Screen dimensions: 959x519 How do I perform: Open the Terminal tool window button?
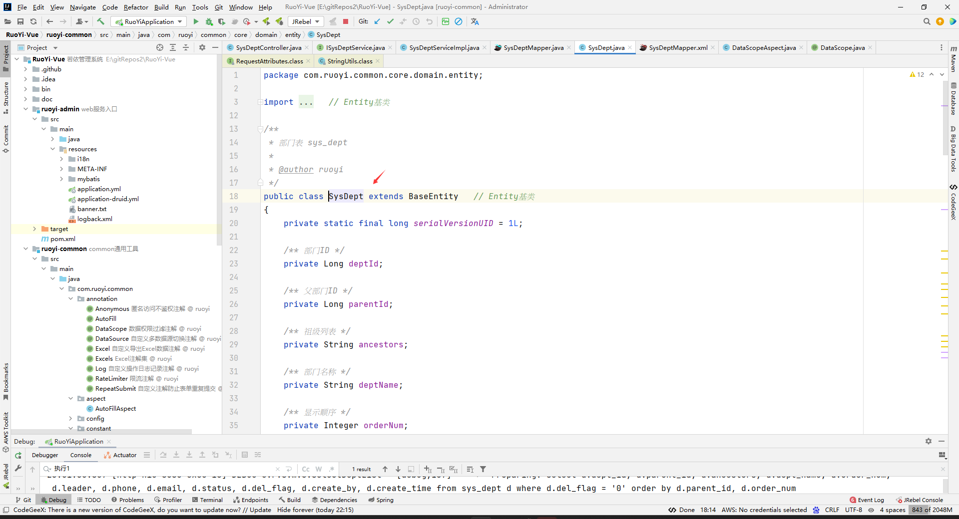coord(207,500)
